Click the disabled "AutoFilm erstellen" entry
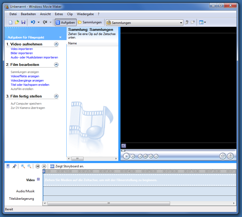The image size is (242, 217). tap(22, 89)
